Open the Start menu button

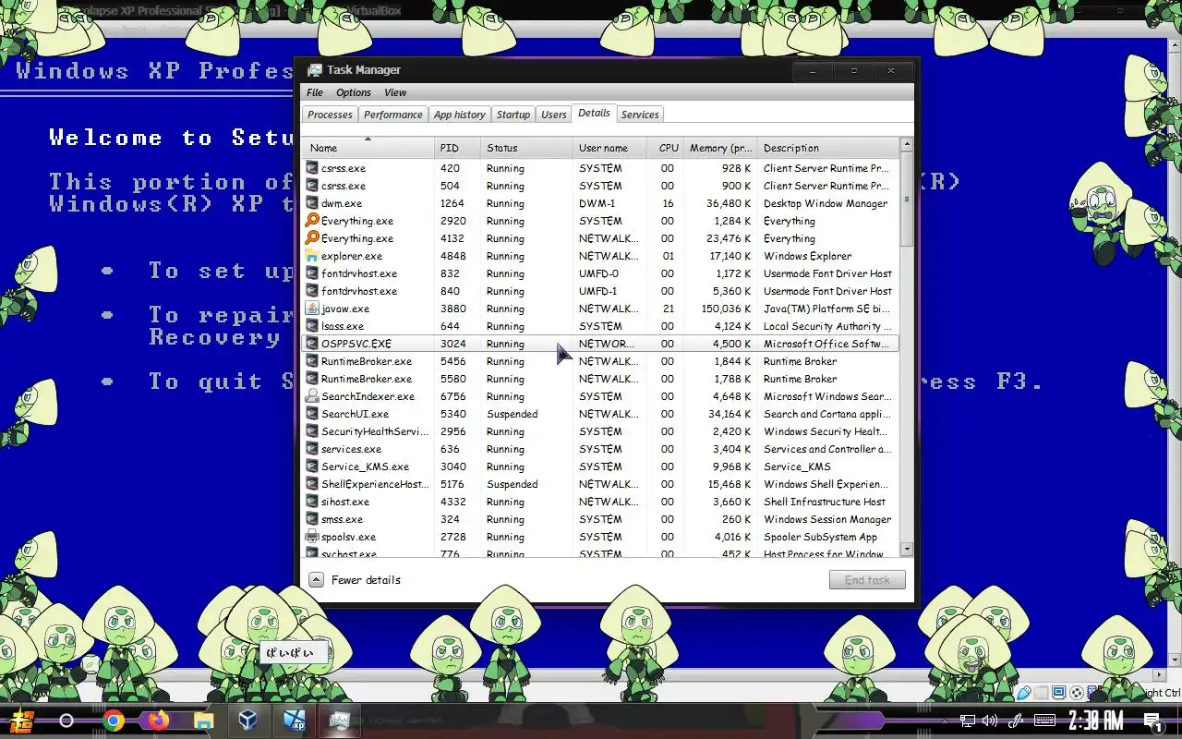click(21, 721)
